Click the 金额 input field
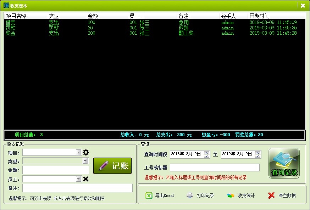 55,170
